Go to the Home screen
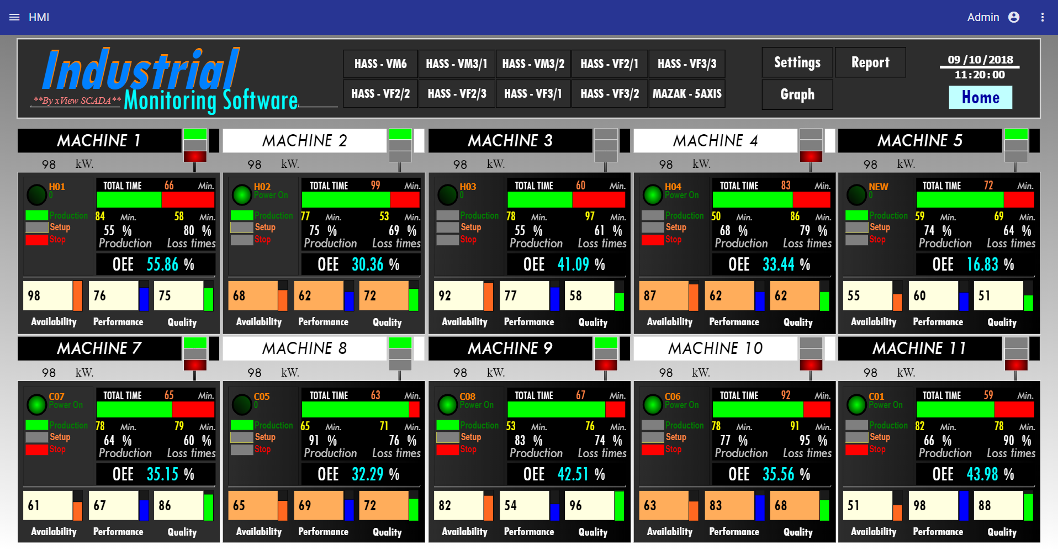Viewport: 1058px width, 550px height. coord(980,98)
